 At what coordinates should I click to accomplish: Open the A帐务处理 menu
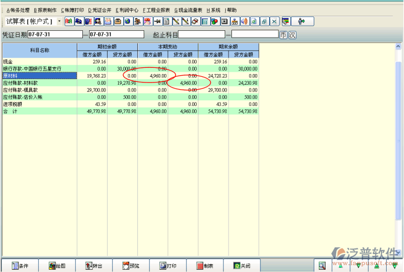tap(17, 10)
